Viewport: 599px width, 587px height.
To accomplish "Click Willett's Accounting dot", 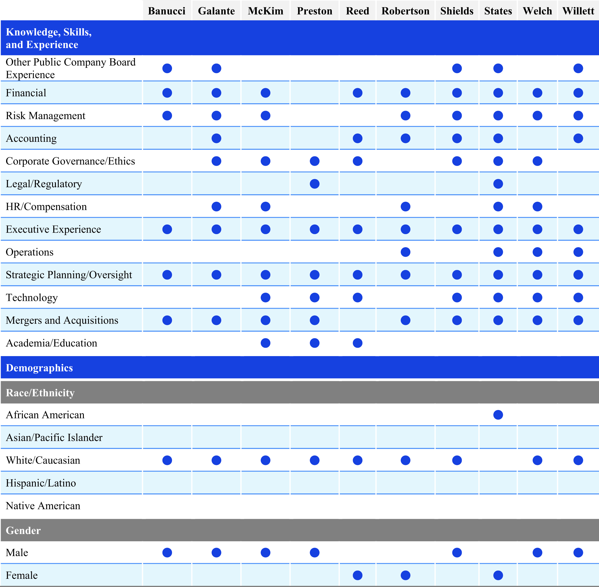I will [x=578, y=138].
